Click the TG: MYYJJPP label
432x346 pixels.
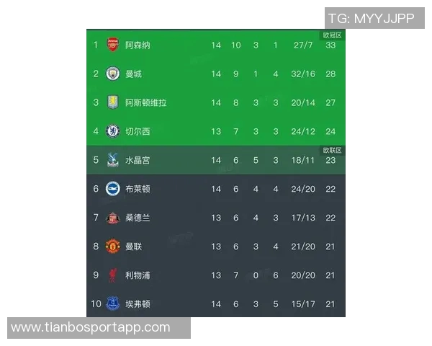pos(371,18)
